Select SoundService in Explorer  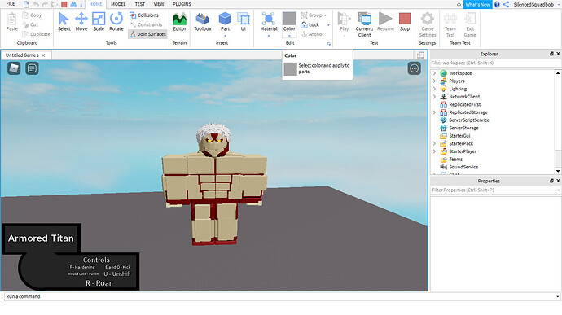pyautogui.click(x=463, y=167)
